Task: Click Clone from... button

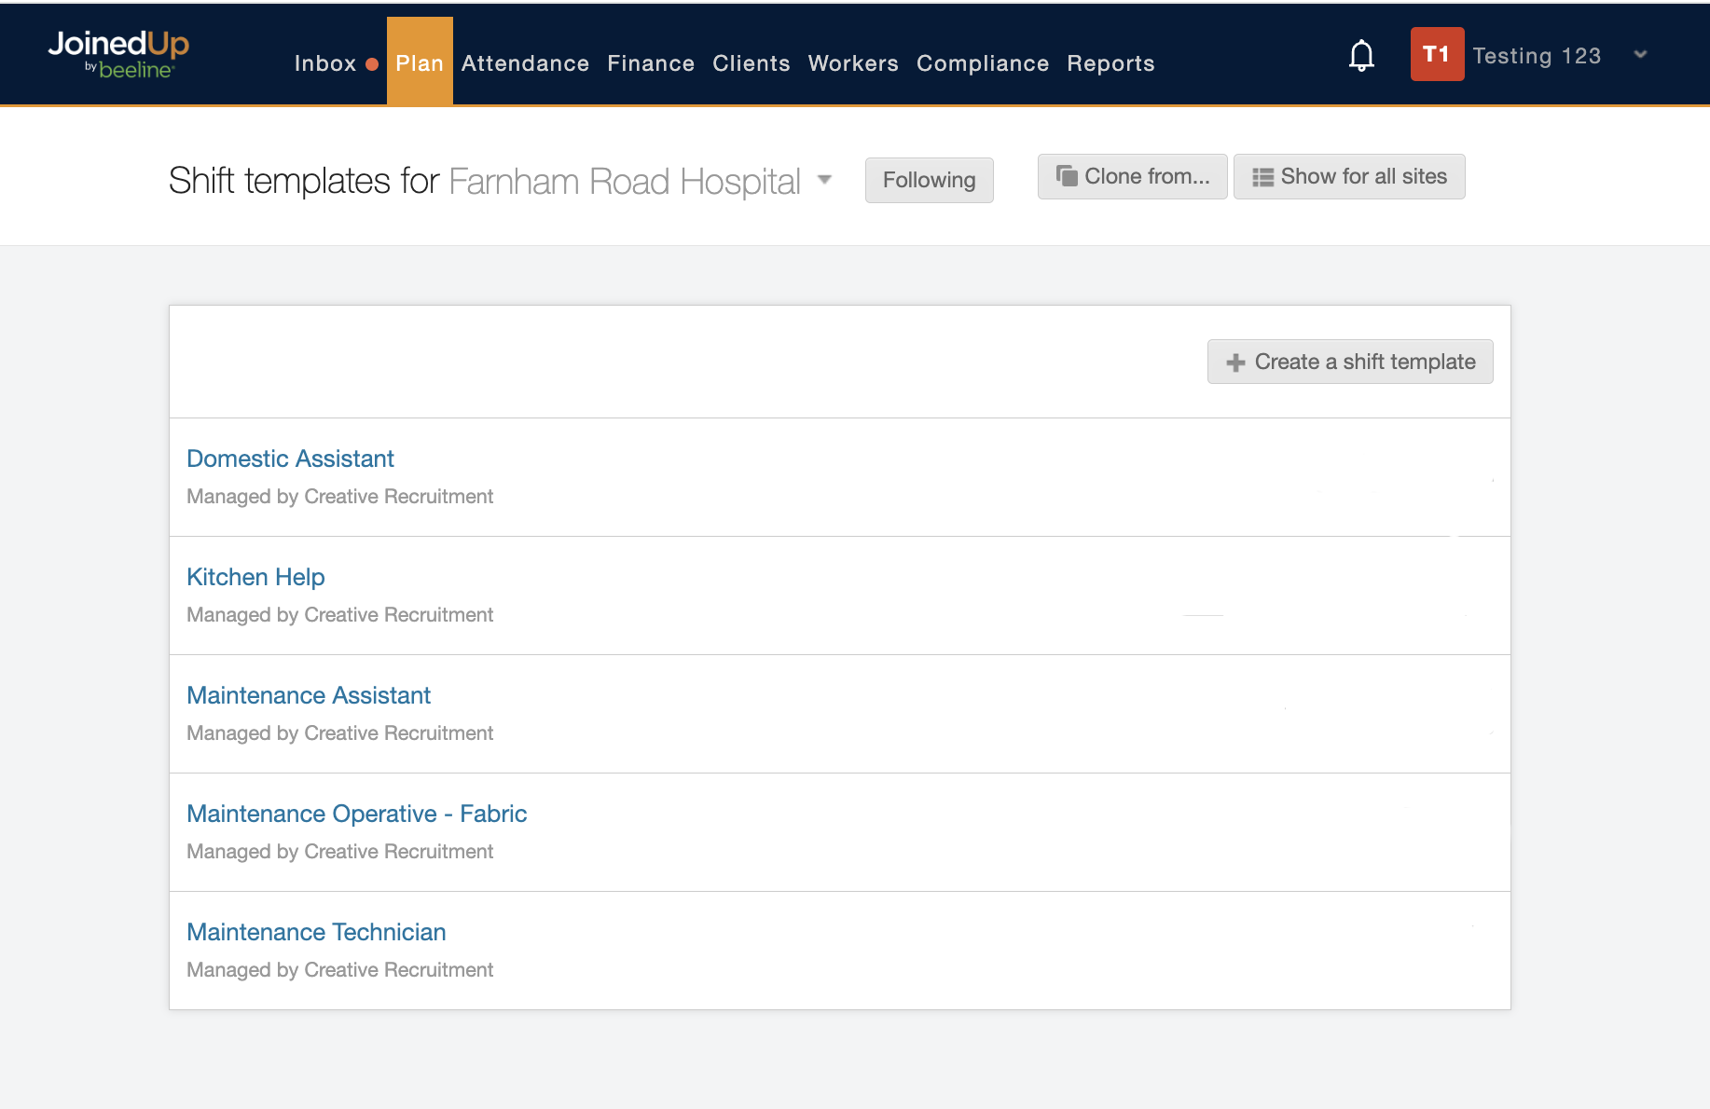Action: (1132, 177)
